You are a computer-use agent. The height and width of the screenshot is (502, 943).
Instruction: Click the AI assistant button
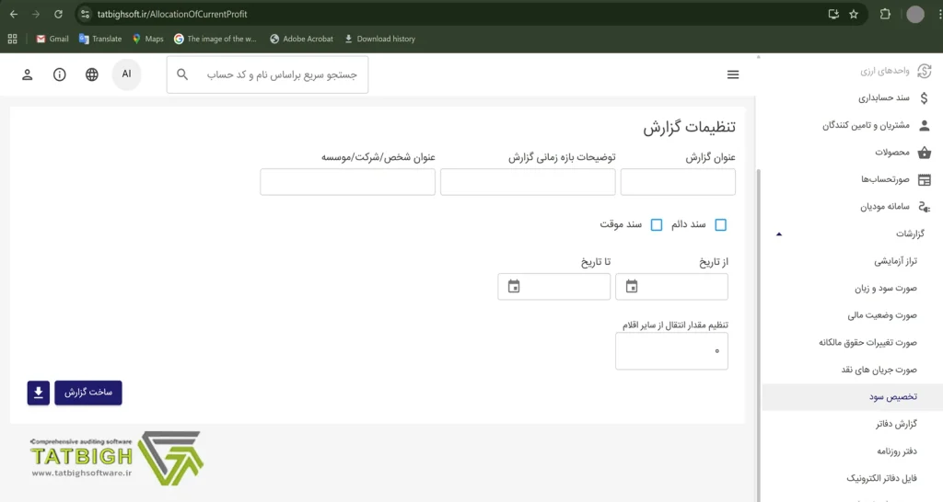tap(127, 74)
